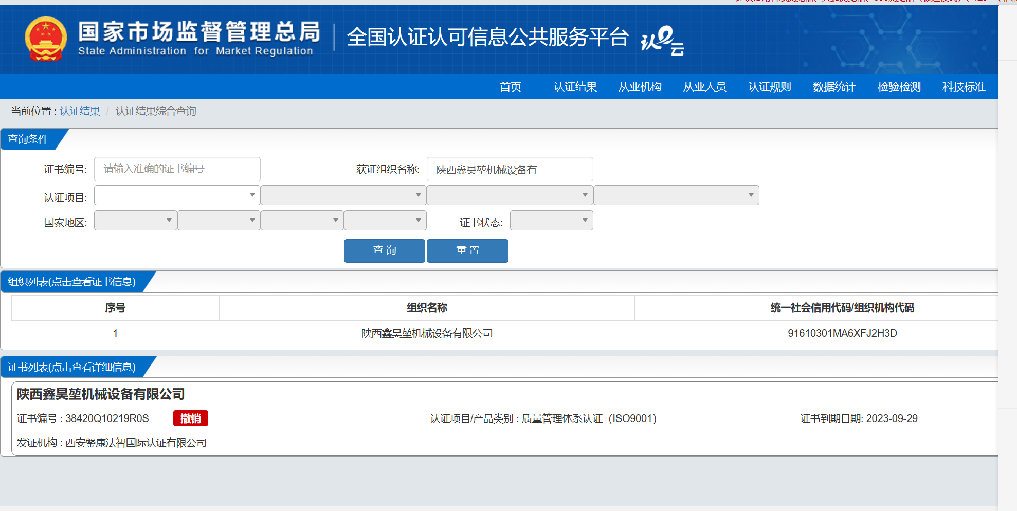Focus the 证书编号 input field
Screen dimensions: 1017x511
coord(177,169)
